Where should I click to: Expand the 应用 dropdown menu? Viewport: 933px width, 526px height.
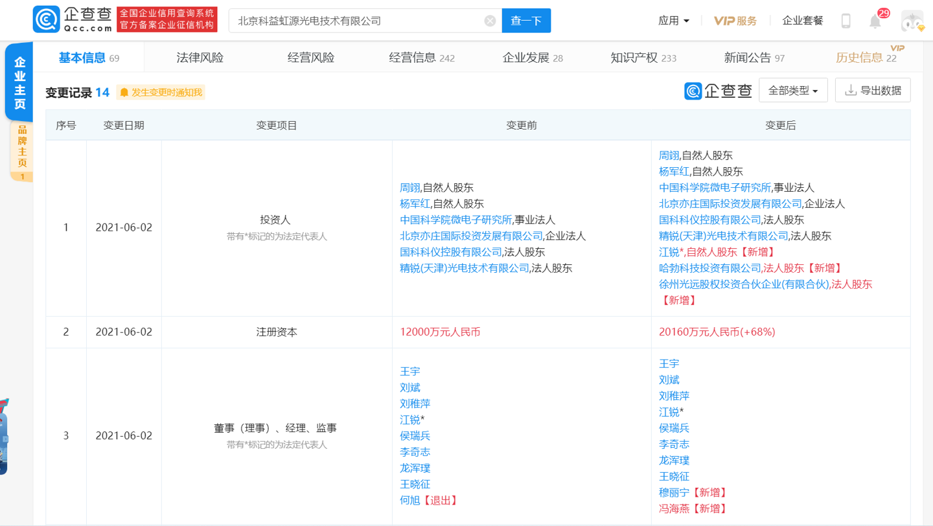click(x=673, y=21)
